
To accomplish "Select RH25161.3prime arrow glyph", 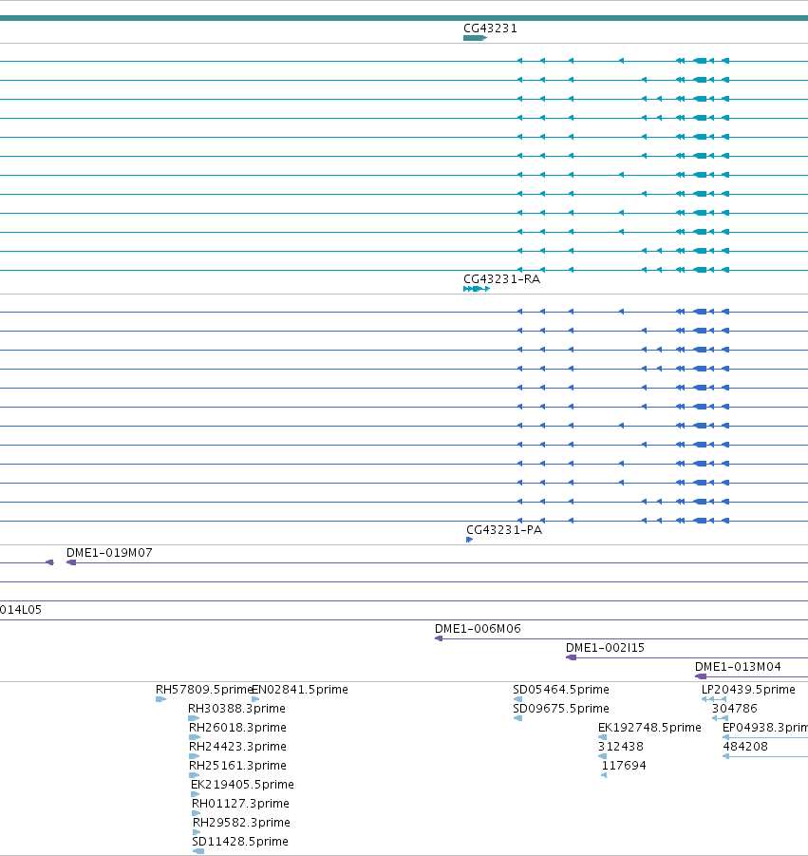I will pos(195,776).
